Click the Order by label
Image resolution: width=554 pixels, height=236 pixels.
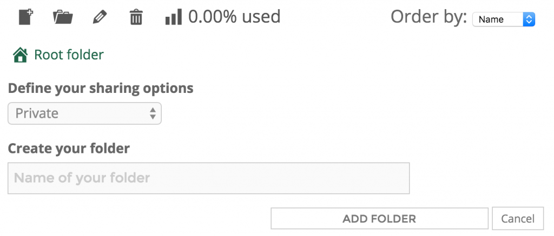tap(429, 17)
